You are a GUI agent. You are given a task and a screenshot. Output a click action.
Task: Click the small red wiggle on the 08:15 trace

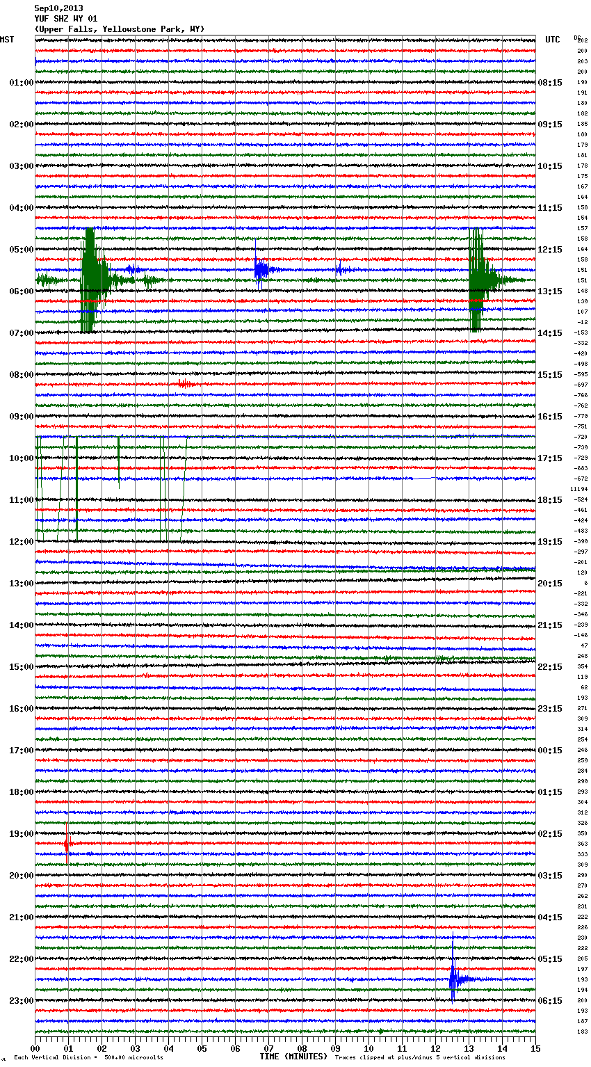click(185, 383)
